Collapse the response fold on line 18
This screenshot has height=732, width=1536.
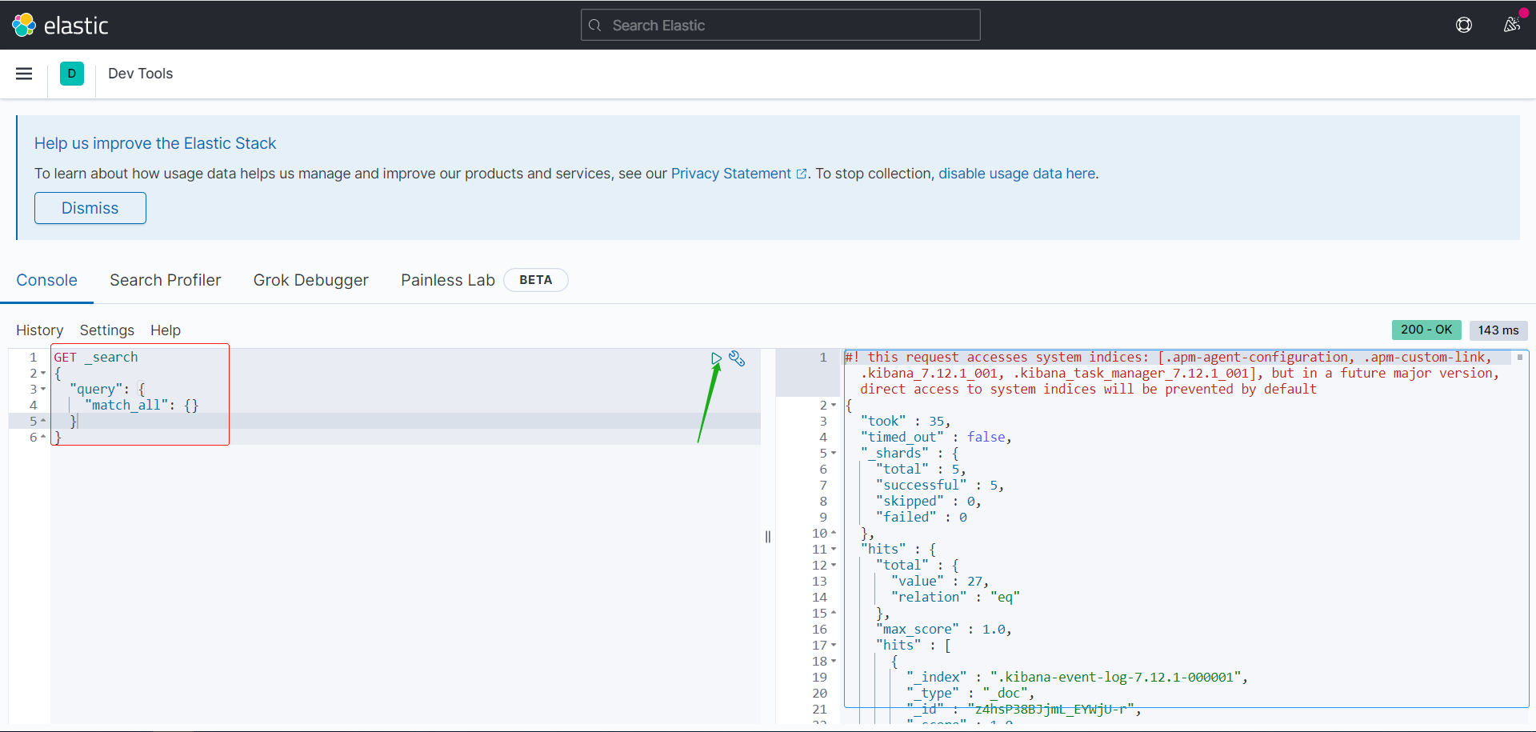(x=834, y=662)
